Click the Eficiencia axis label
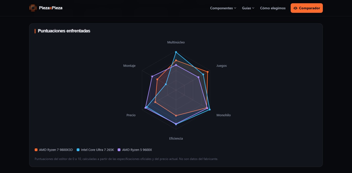The height and width of the screenshot is (173, 352). [176, 138]
